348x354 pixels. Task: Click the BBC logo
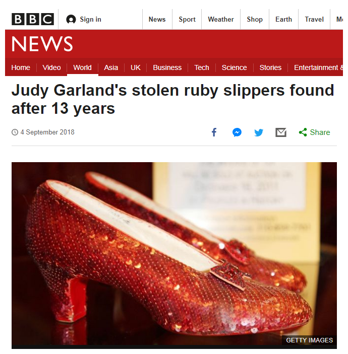click(x=33, y=19)
